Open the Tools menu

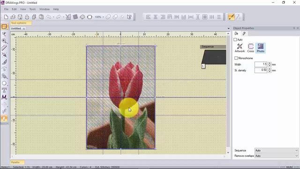point(32,9)
